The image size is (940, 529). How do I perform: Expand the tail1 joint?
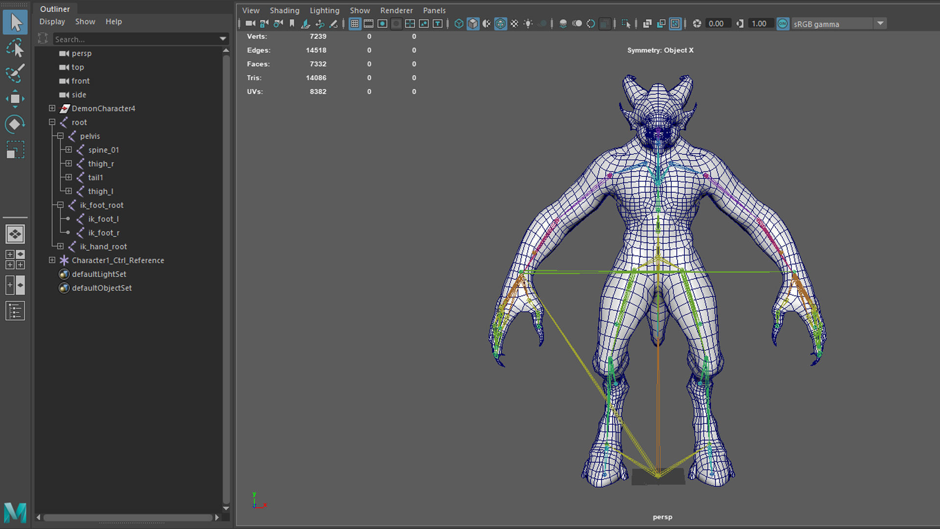point(69,177)
